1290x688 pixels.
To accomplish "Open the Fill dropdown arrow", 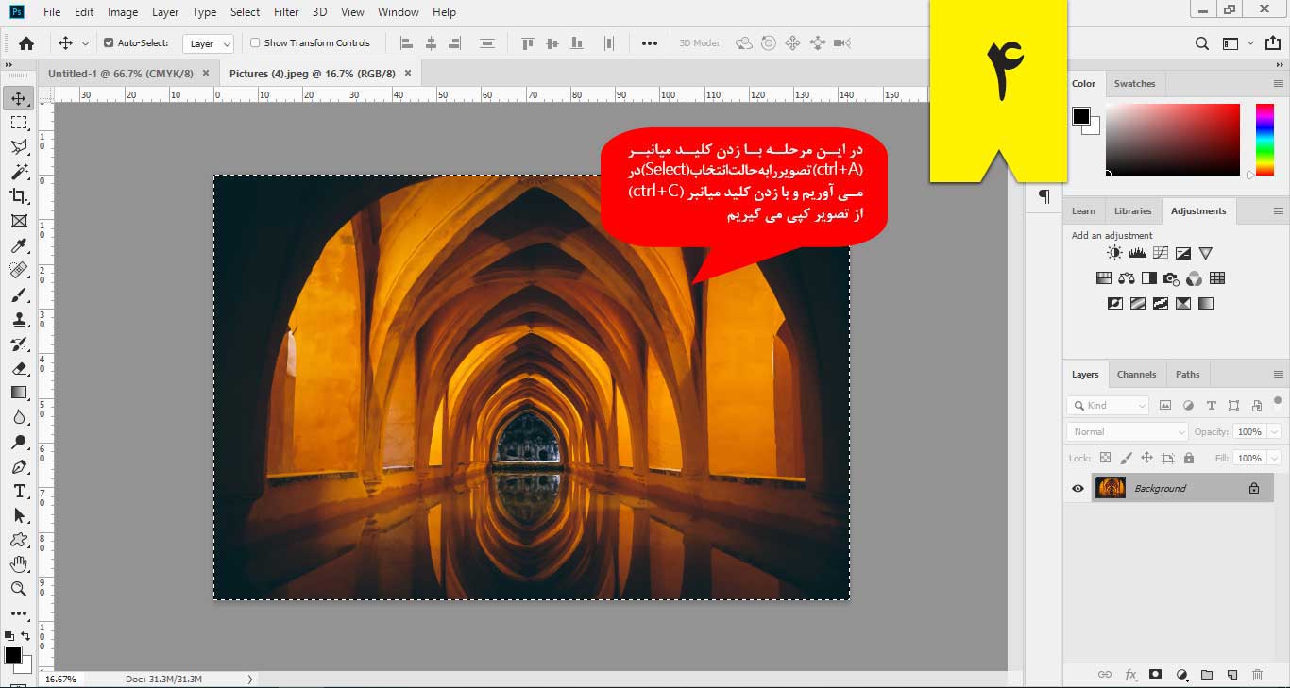I will pyautogui.click(x=1274, y=458).
